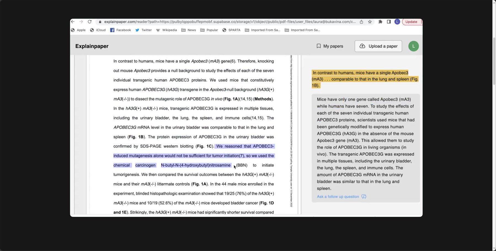Screen dimensions: 496x251
Task: Click the Fig. 1D reference
Action: 267,203
